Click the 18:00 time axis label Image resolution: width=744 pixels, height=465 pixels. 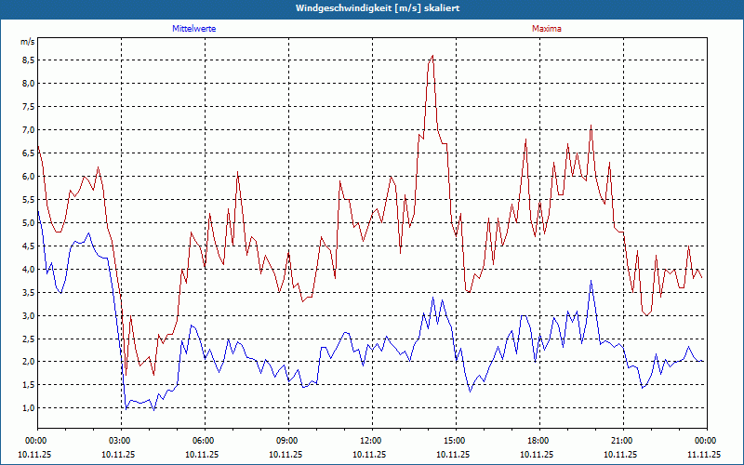[539, 441]
